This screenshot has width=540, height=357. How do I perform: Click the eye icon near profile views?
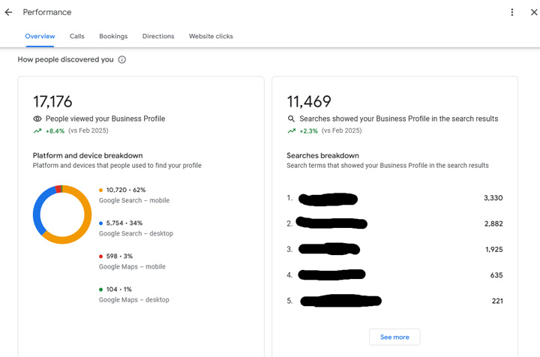coord(37,119)
